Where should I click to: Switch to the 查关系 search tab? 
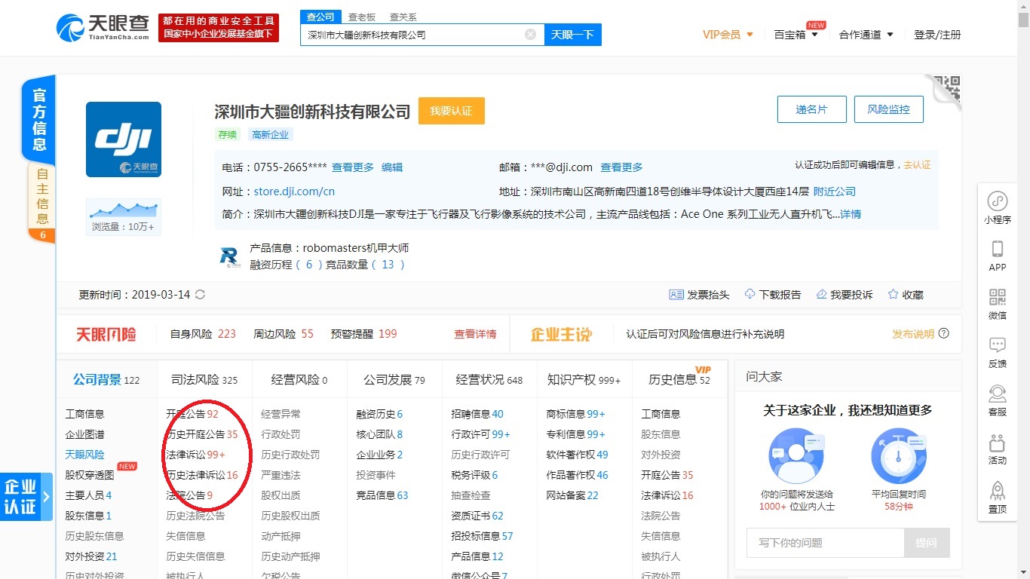(403, 17)
